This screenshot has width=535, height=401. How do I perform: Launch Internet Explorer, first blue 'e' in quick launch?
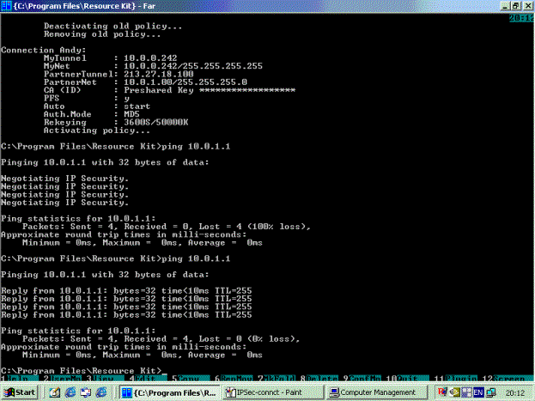coord(70,392)
